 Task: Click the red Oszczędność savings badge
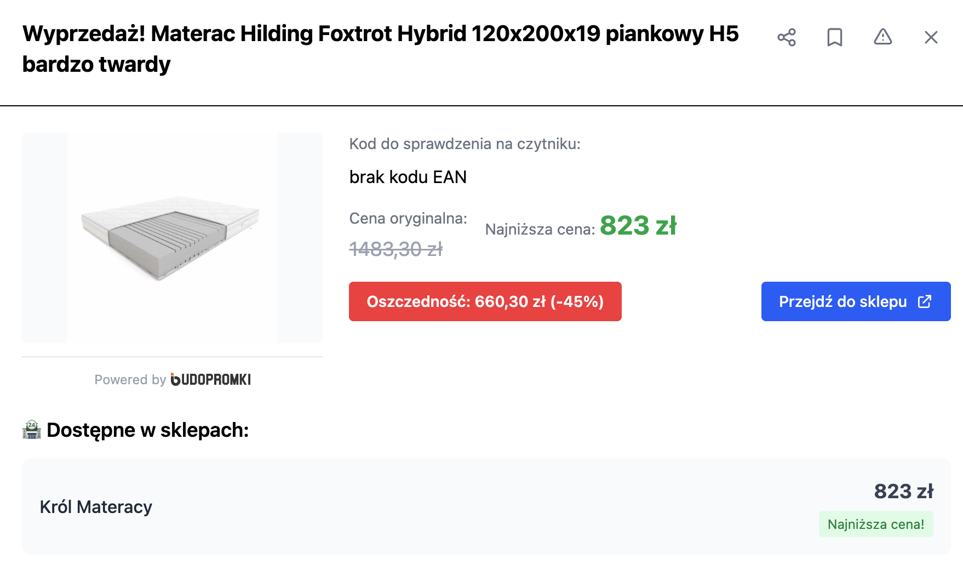pyautogui.click(x=485, y=301)
